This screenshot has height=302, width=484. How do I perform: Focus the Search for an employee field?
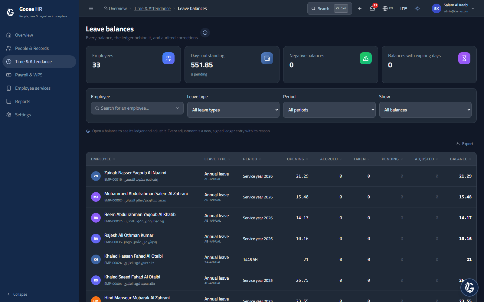point(137,108)
